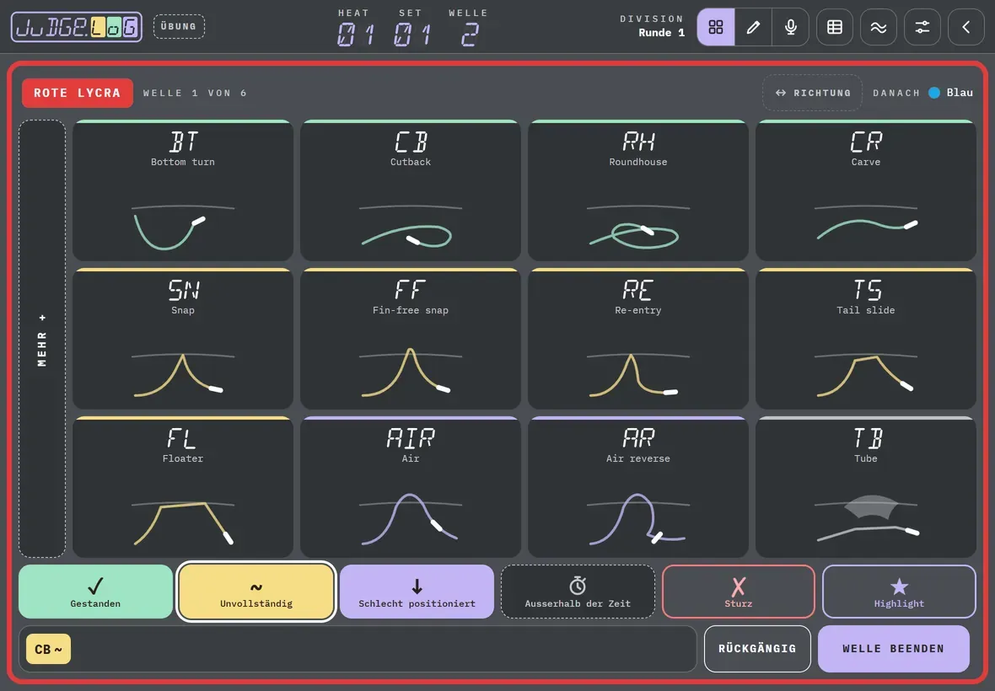Show the wave overview icon
The height and width of the screenshot is (691, 995).
pyautogui.click(x=879, y=27)
